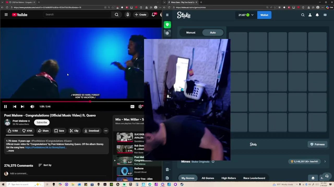Open the Stake live support headset icon
This screenshot has width=334, height=187.
[327, 176]
